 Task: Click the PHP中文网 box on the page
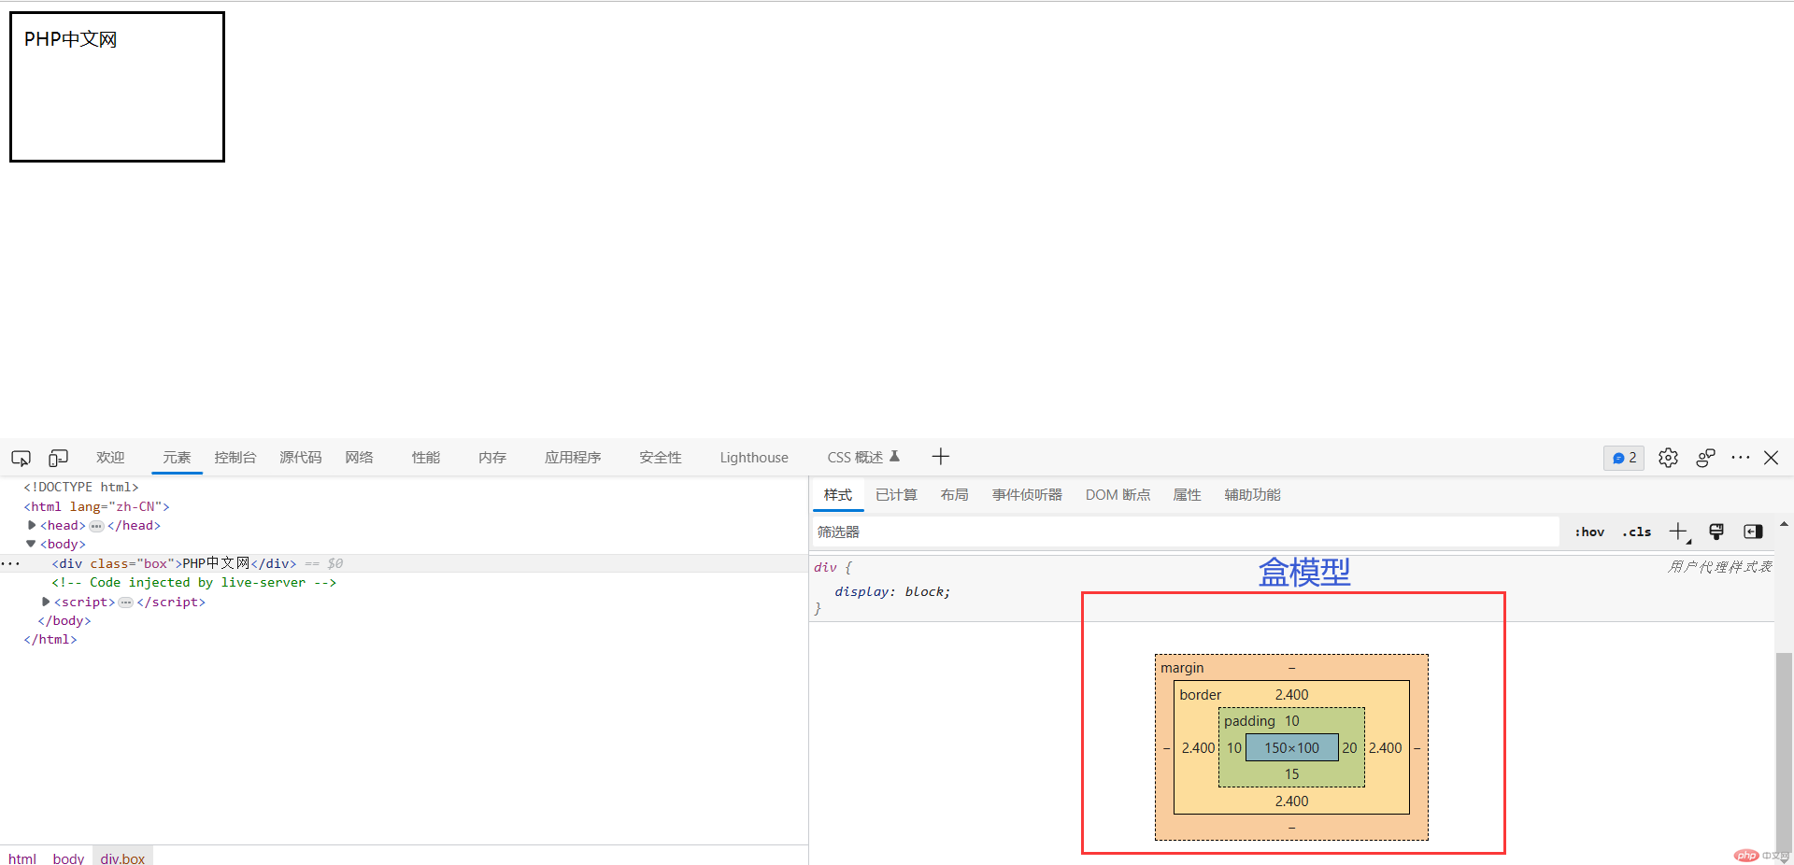coord(117,87)
